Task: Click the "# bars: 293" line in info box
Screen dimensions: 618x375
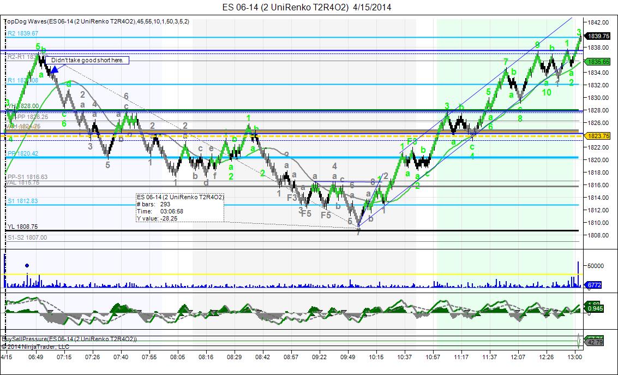Action: 154,204
